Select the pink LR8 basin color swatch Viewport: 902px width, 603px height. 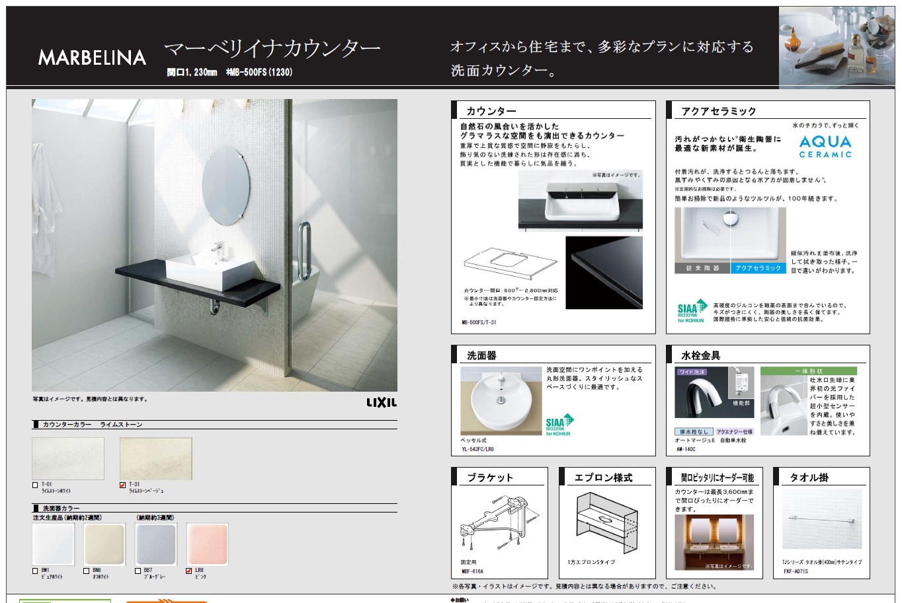[x=207, y=544]
